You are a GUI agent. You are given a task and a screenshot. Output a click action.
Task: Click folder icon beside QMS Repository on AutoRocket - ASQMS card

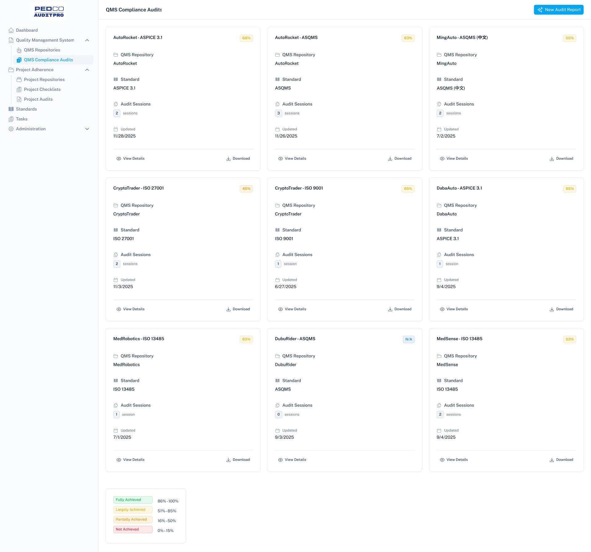(277, 55)
